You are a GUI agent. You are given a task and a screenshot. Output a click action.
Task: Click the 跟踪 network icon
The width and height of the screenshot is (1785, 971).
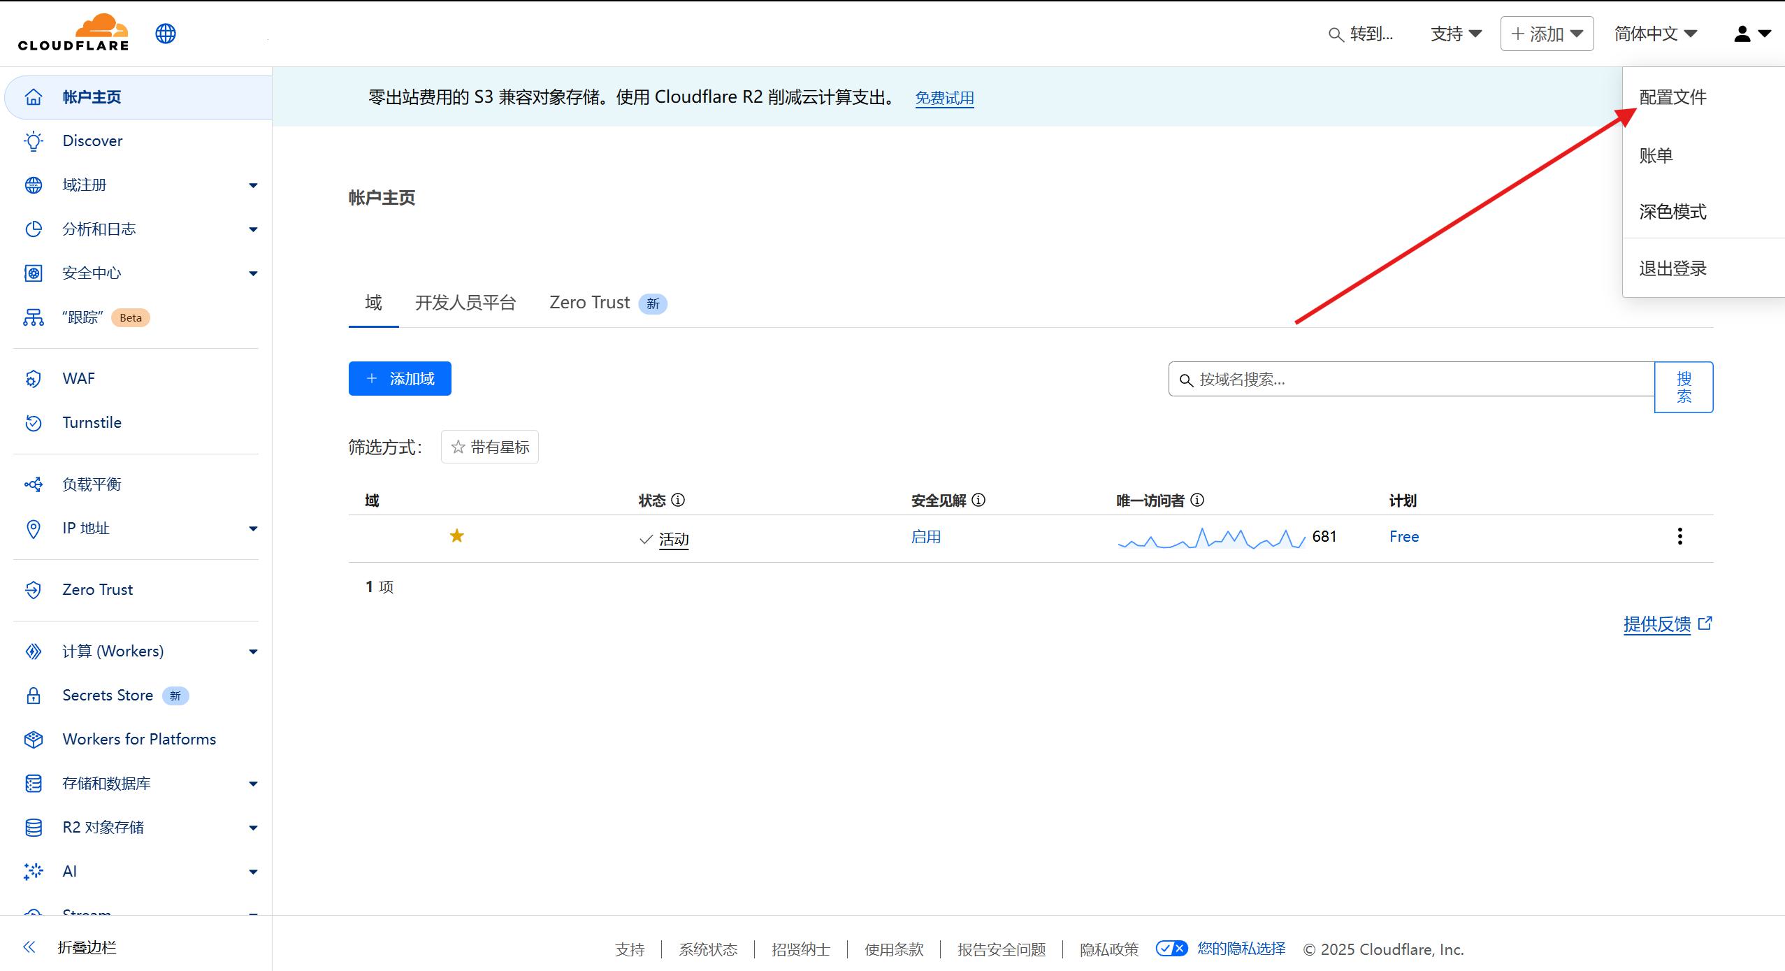[x=34, y=317]
